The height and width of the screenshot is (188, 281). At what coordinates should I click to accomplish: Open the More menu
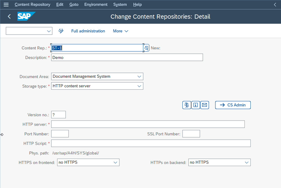point(120,31)
